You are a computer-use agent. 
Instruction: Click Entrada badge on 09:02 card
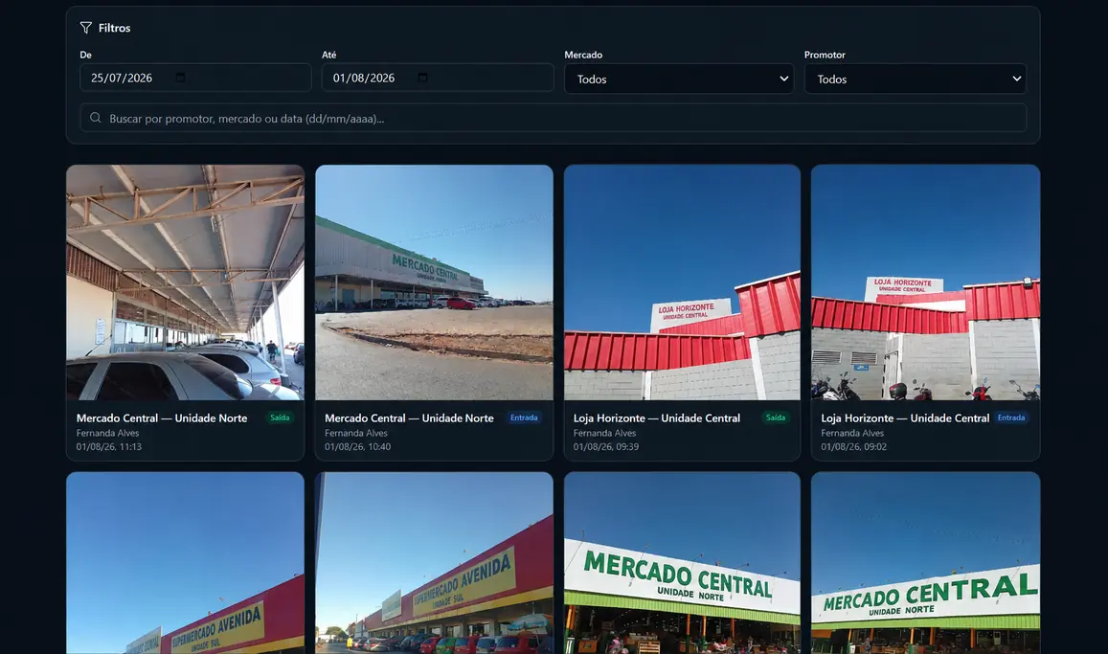coord(1011,417)
